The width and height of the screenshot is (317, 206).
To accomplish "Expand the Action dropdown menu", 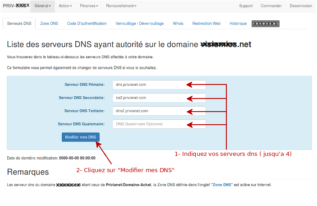I will click(65, 6).
